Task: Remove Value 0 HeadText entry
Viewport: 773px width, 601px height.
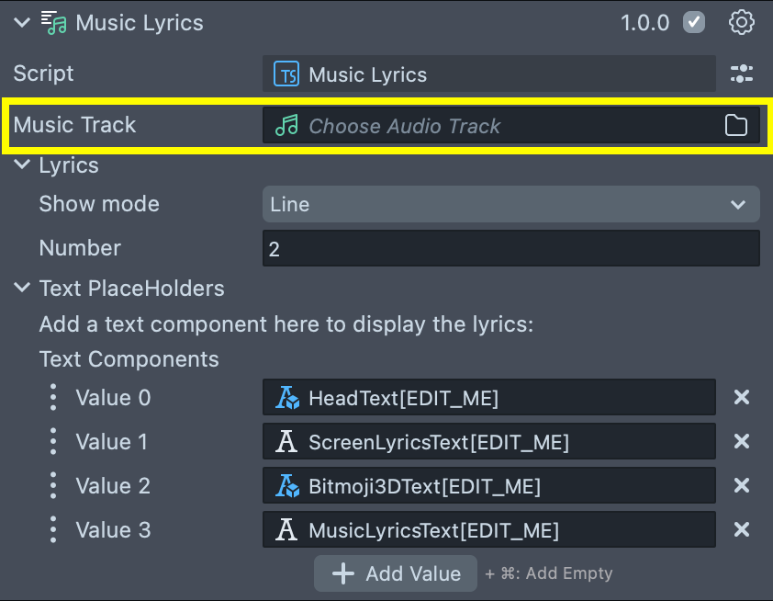Action: [742, 398]
